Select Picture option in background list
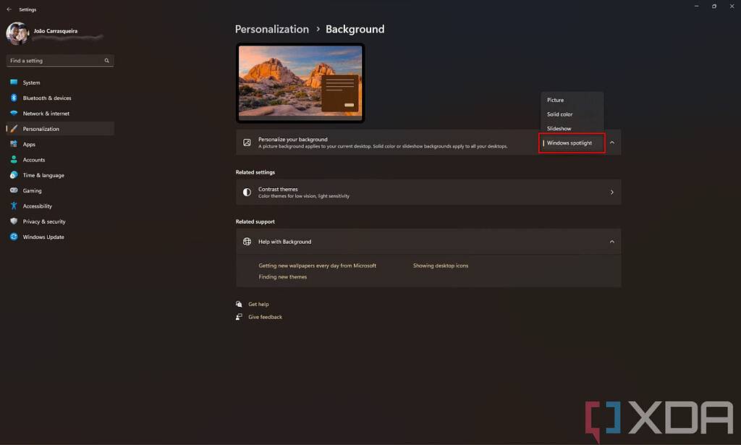Viewport: 741px width, 445px height. click(x=556, y=100)
